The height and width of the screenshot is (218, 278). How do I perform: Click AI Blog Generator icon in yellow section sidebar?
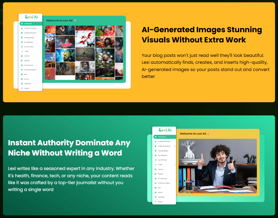pyautogui.click(x=21, y=28)
